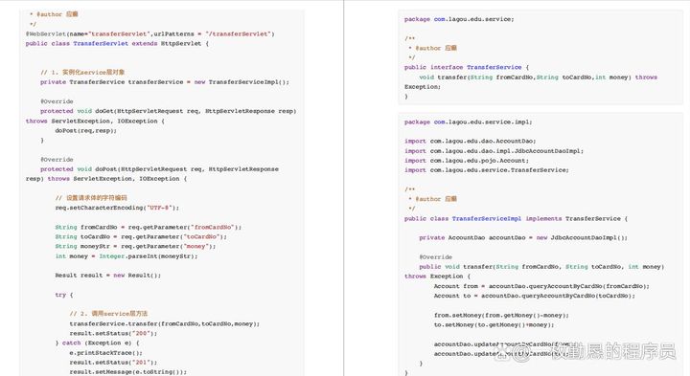
Task: Click line 'String moneyStr = req.getParameter("money");'
Action: 135,247
